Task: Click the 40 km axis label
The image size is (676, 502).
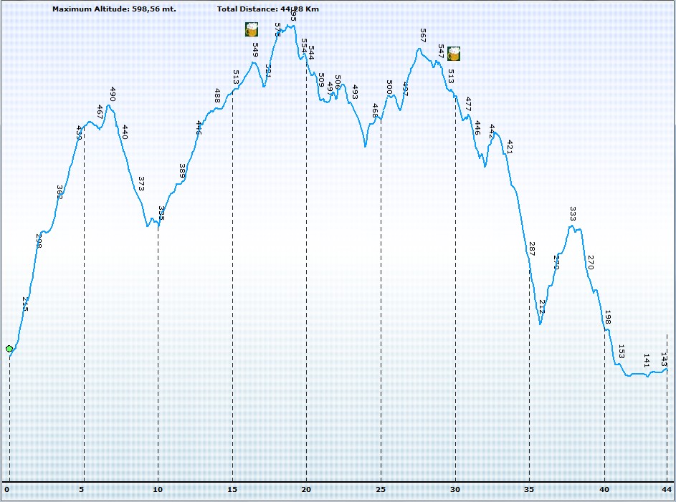Action: point(604,490)
